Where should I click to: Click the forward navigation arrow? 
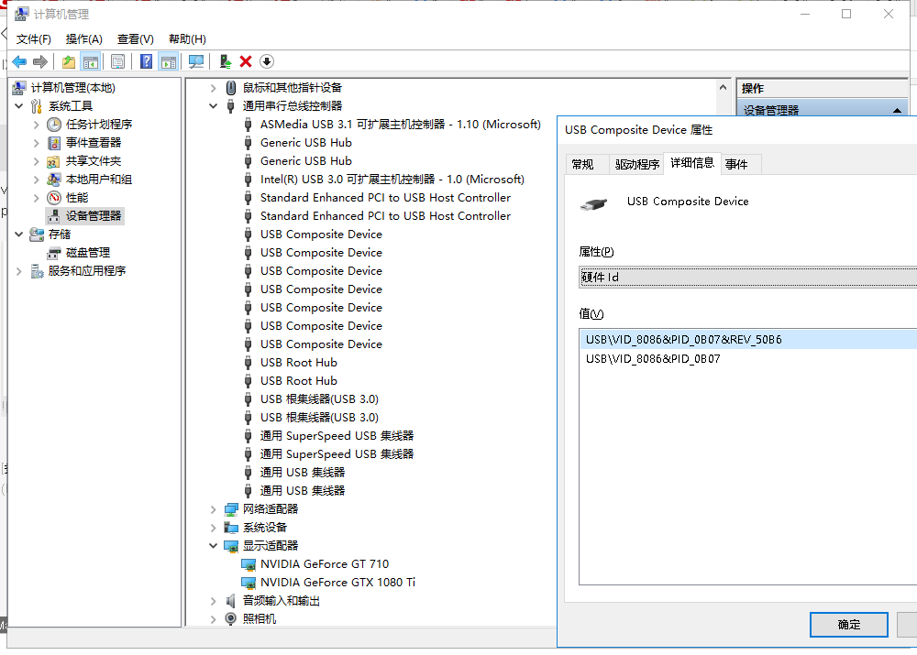coord(39,61)
